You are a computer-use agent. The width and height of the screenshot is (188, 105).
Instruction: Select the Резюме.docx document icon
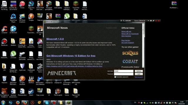[x=22, y=92]
